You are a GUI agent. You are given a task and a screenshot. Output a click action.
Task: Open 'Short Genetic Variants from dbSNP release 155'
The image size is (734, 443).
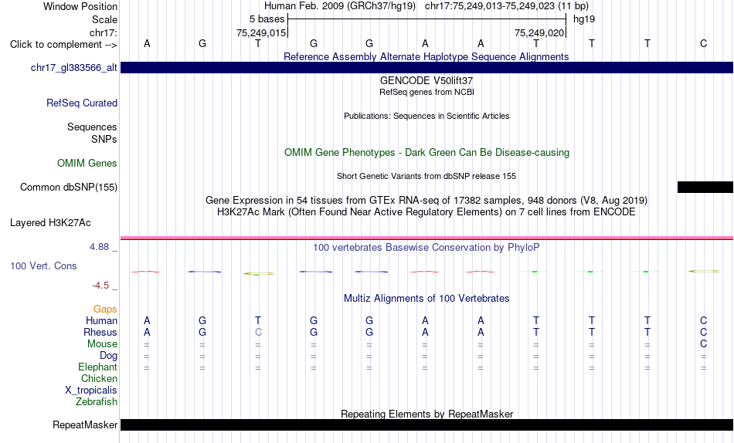coord(426,177)
